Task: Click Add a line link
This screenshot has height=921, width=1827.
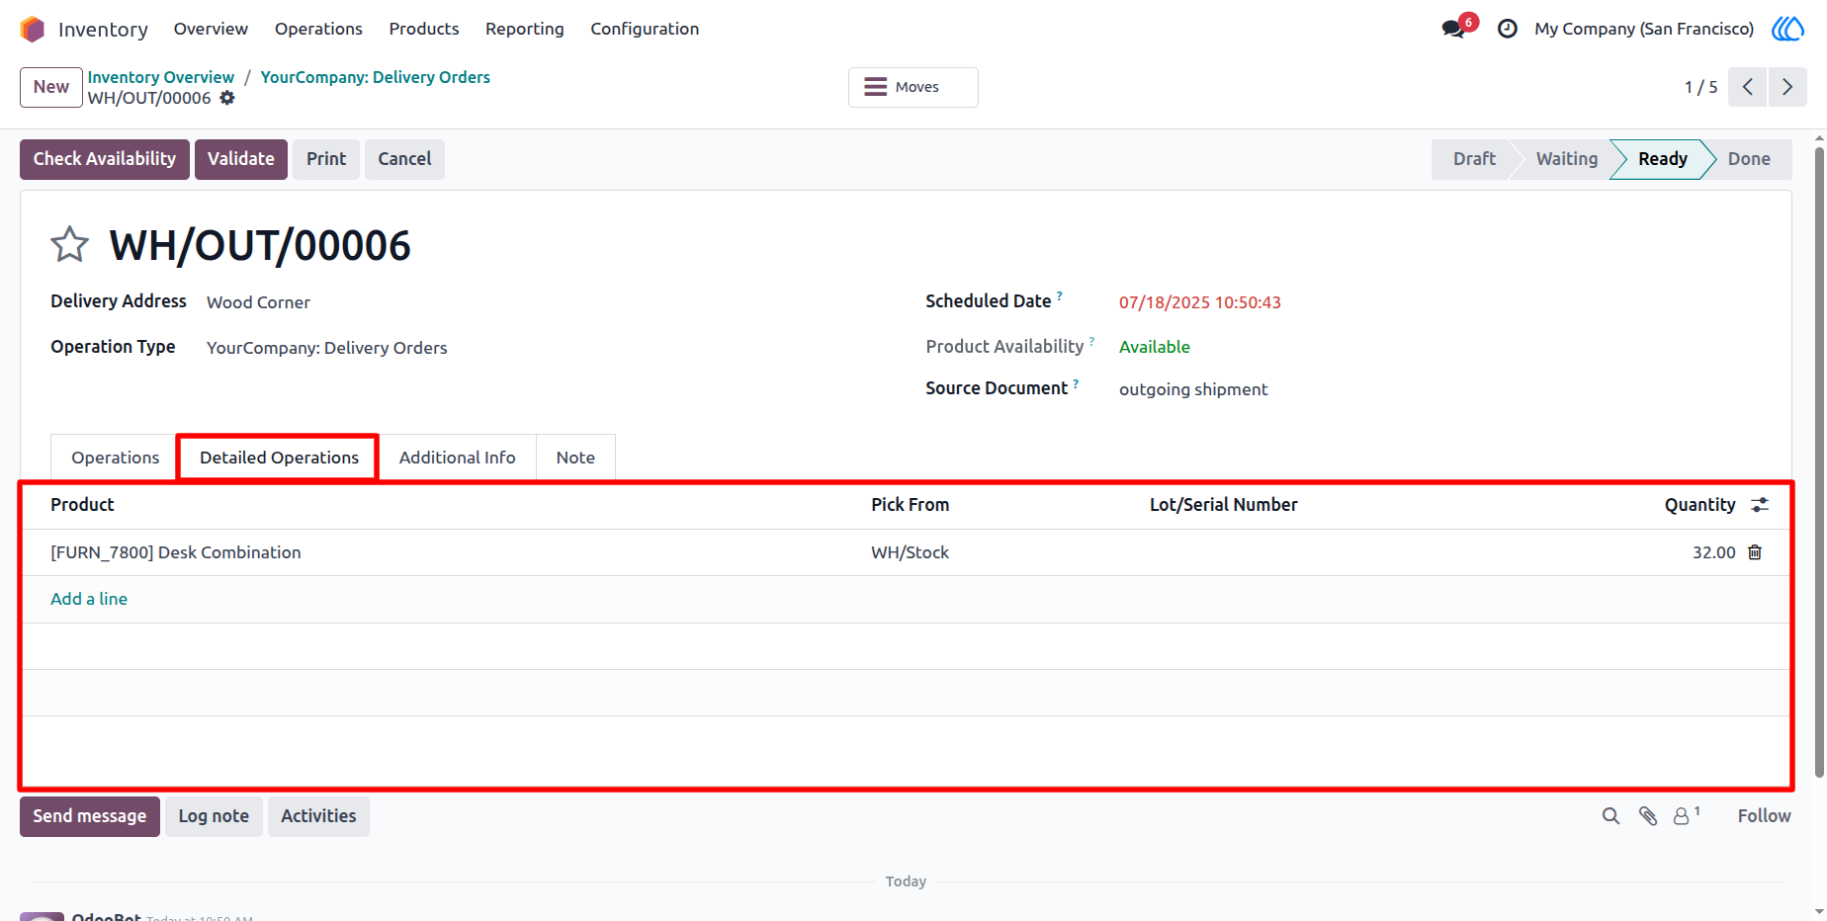Action: click(x=89, y=599)
